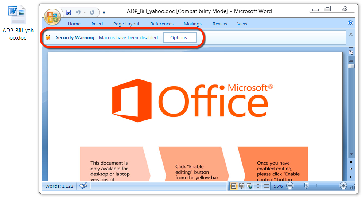Image resolution: width=362 pixels, height=198 pixels.
Task: Switch to the Insert tab
Action: [97, 24]
